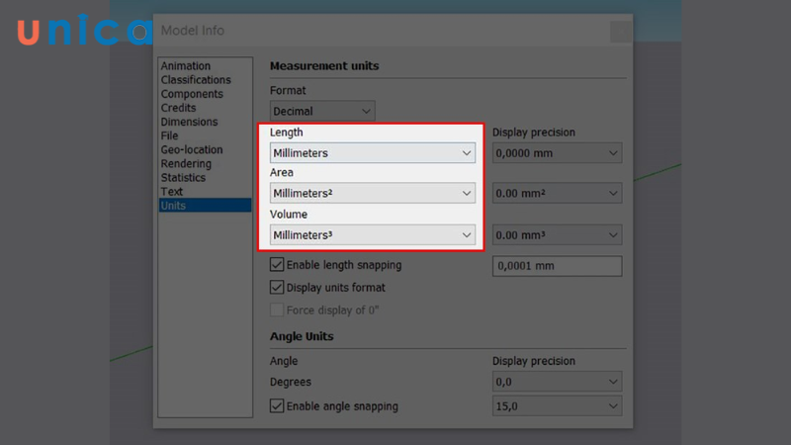The image size is (791, 445).
Task: Switch to the Statistics page
Action: [x=184, y=178]
